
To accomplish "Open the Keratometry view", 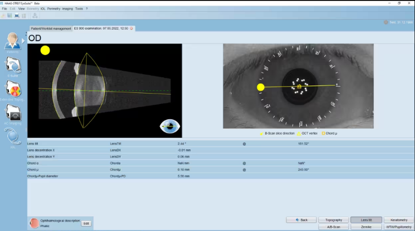I will 399,220.
